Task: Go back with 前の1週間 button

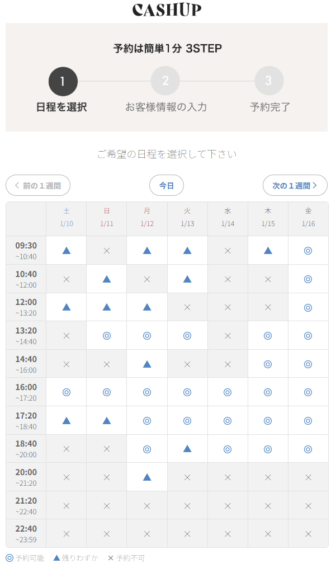Action: [38, 186]
